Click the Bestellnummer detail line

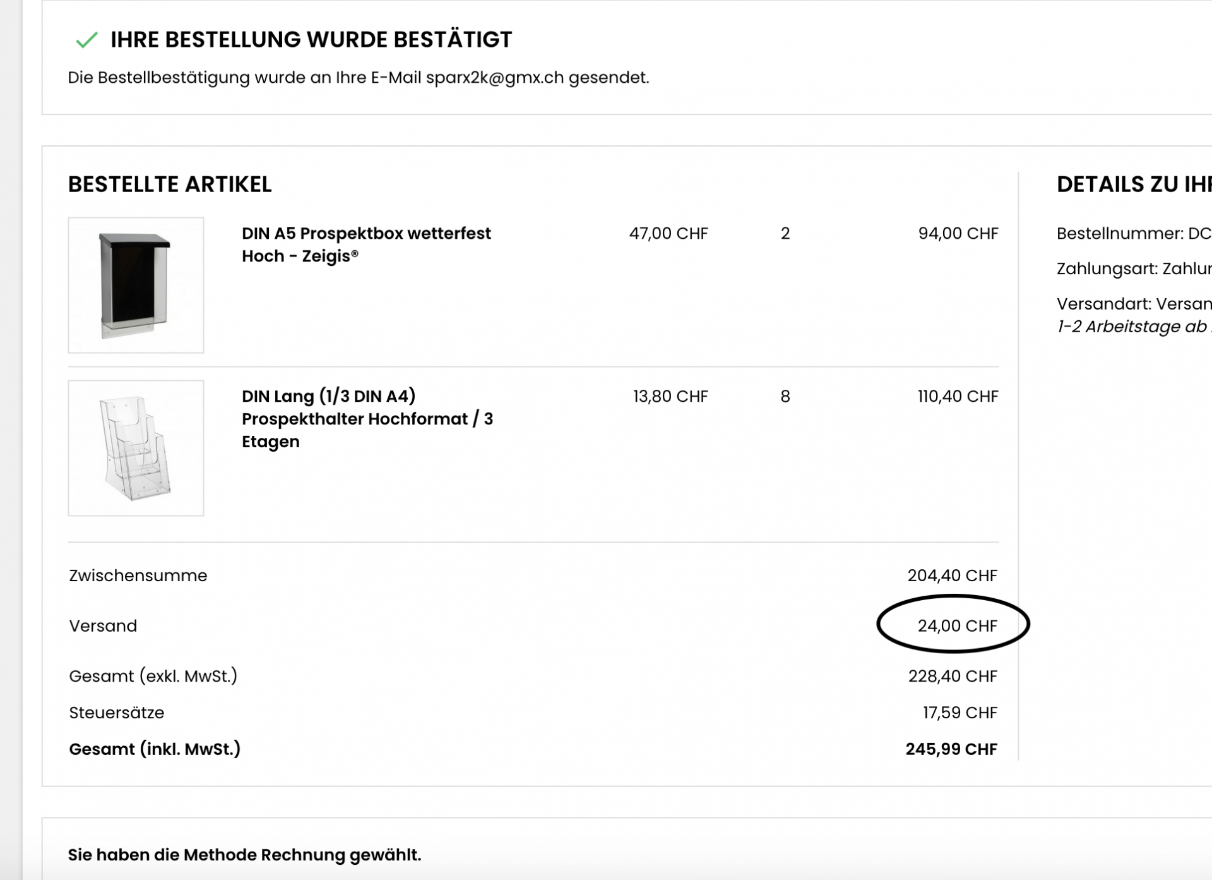point(1133,233)
